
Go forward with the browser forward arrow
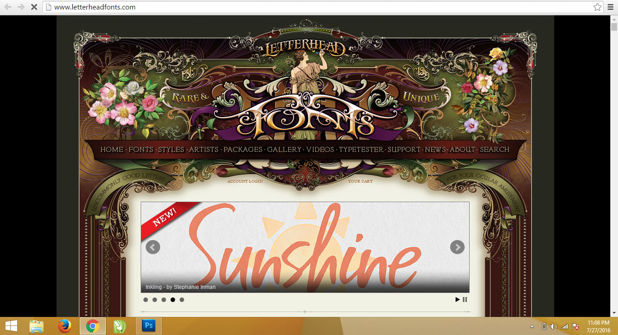(21, 7)
